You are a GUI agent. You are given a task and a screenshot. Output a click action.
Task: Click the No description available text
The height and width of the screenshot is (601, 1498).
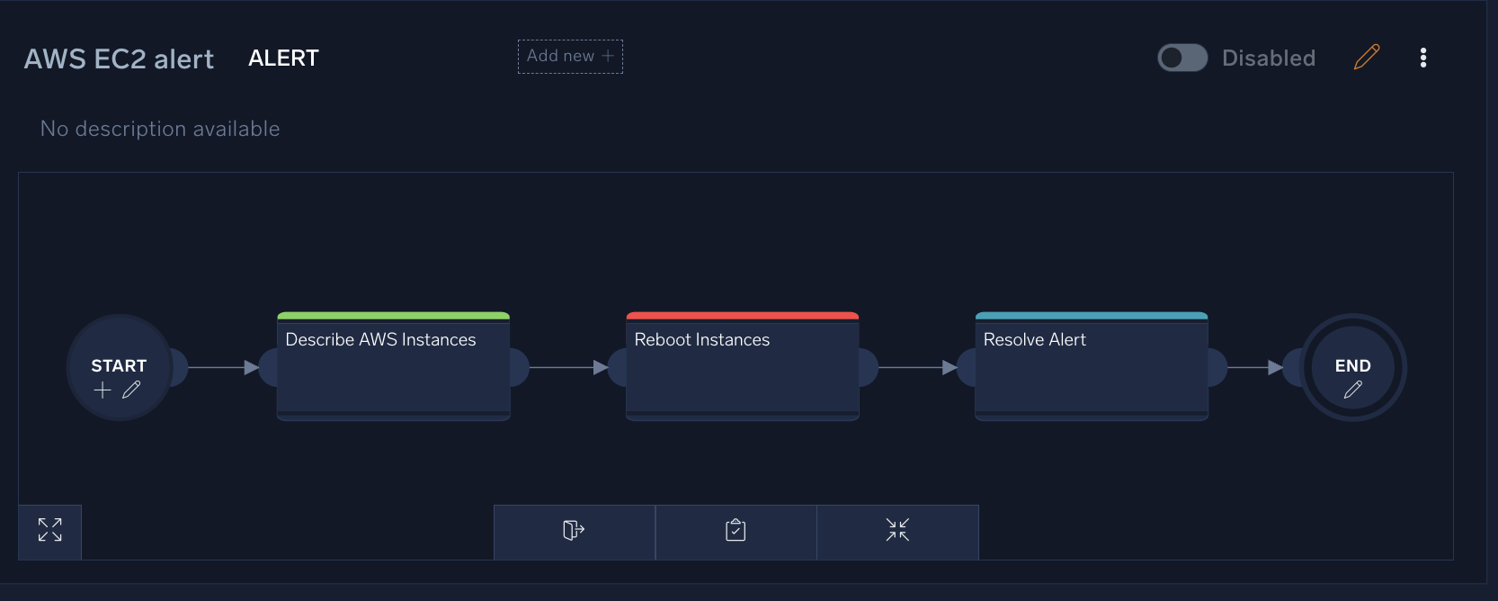click(x=160, y=129)
